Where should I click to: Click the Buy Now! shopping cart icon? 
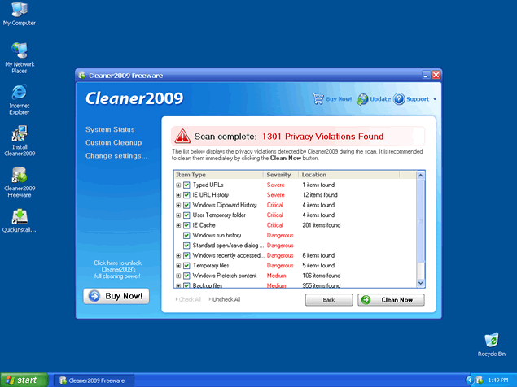tap(319, 99)
